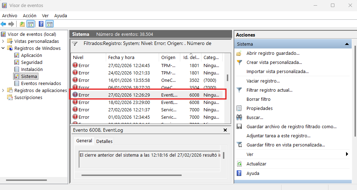Click the Guardar archivo de registro floppy icon
357x190 pixels.
[x=239, y=126]
